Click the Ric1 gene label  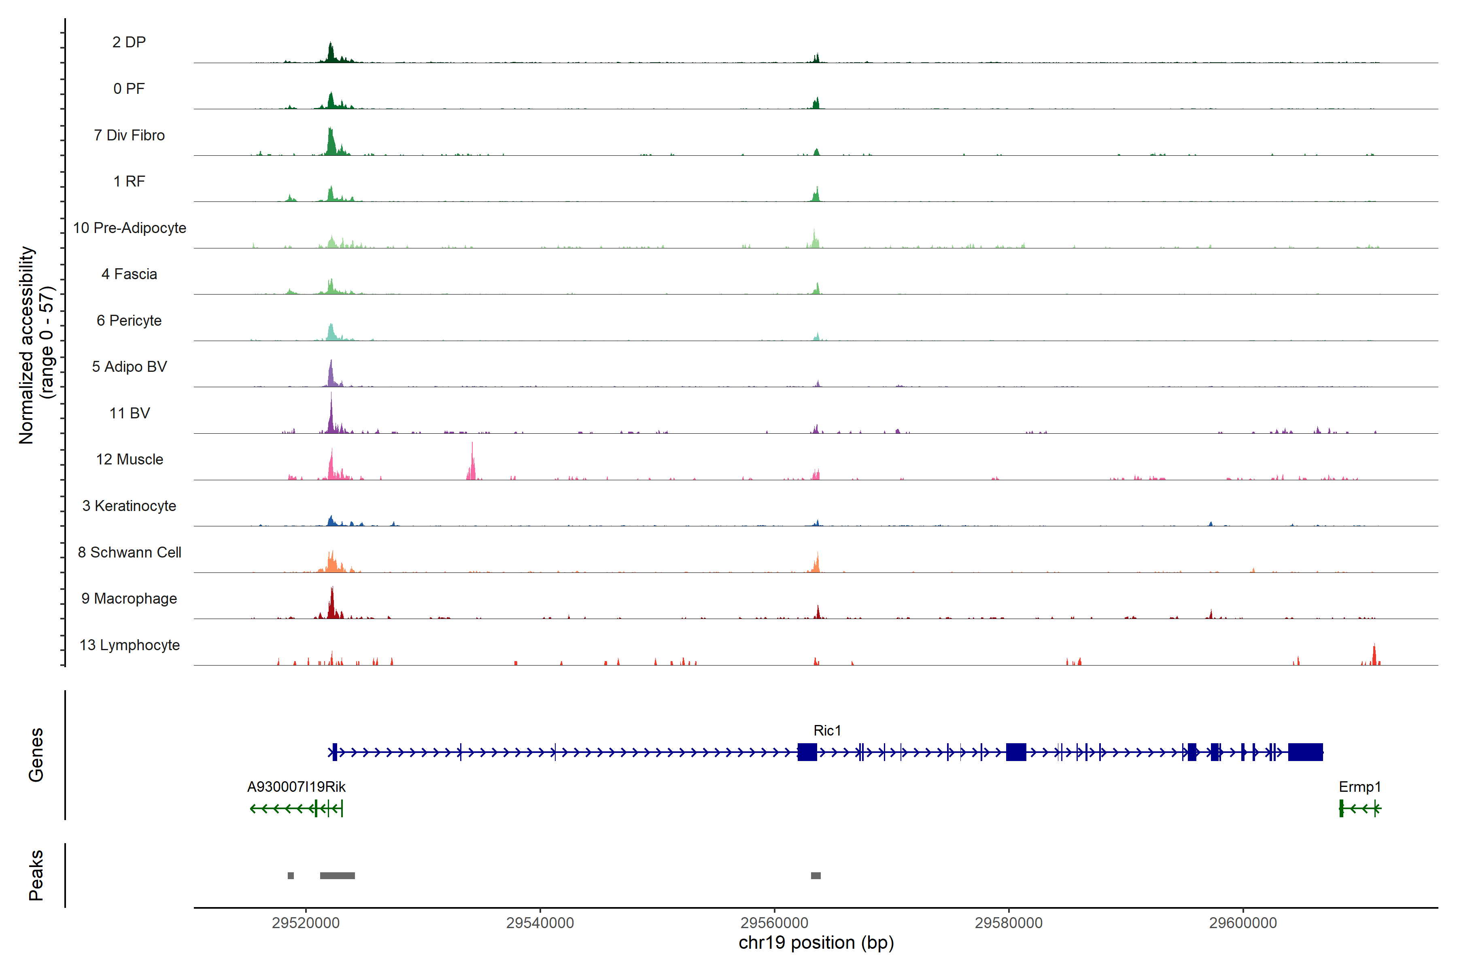click(827, 731)
